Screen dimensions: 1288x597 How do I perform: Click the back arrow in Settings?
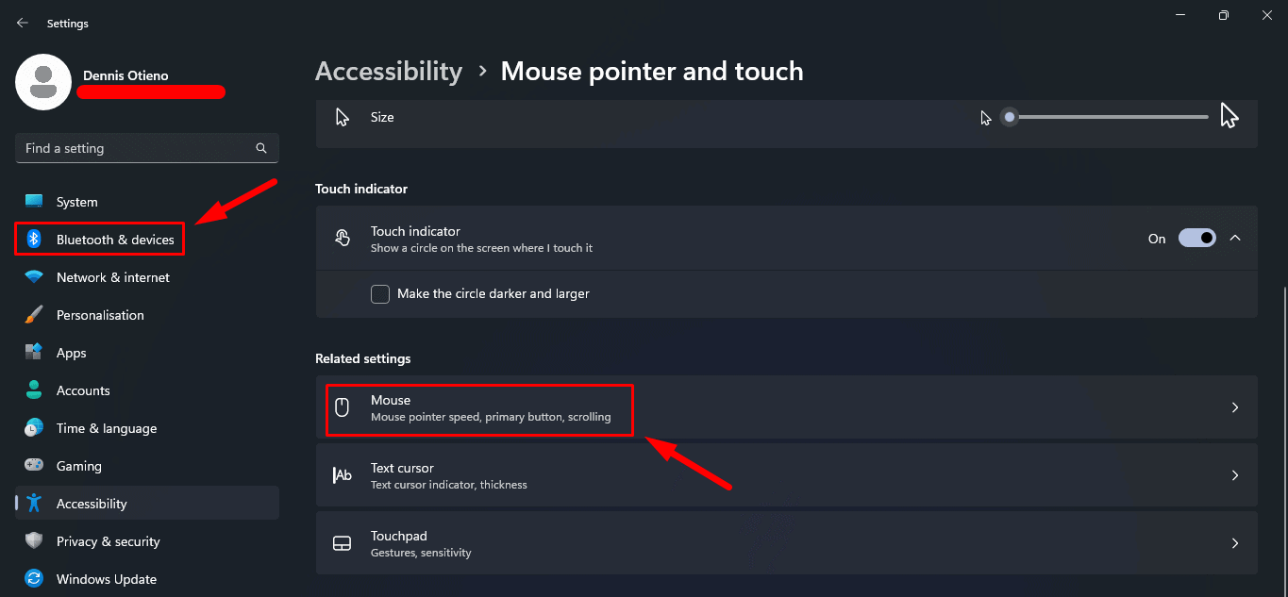click(x=22, y=22)
